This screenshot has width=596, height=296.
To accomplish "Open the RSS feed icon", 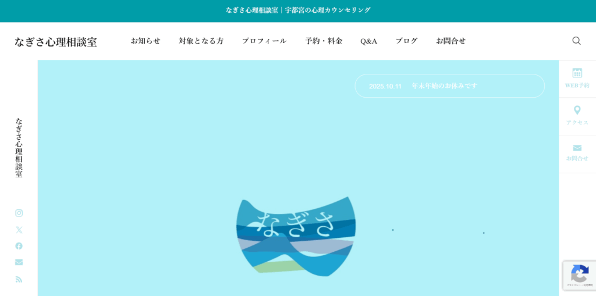I will [19, 279].
